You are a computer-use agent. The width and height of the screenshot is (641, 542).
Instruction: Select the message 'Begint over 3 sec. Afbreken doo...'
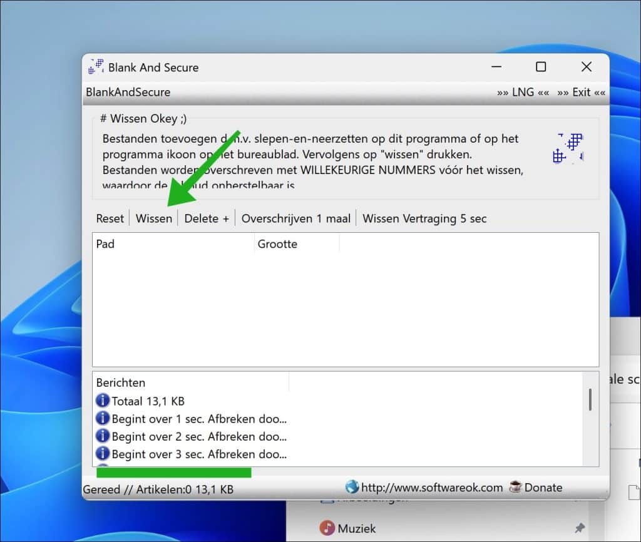point(199,454)
